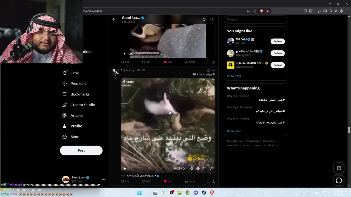Open Creator Studio in the sidebar
This screenshot has height=197, width=351.
tap(79, 105)
